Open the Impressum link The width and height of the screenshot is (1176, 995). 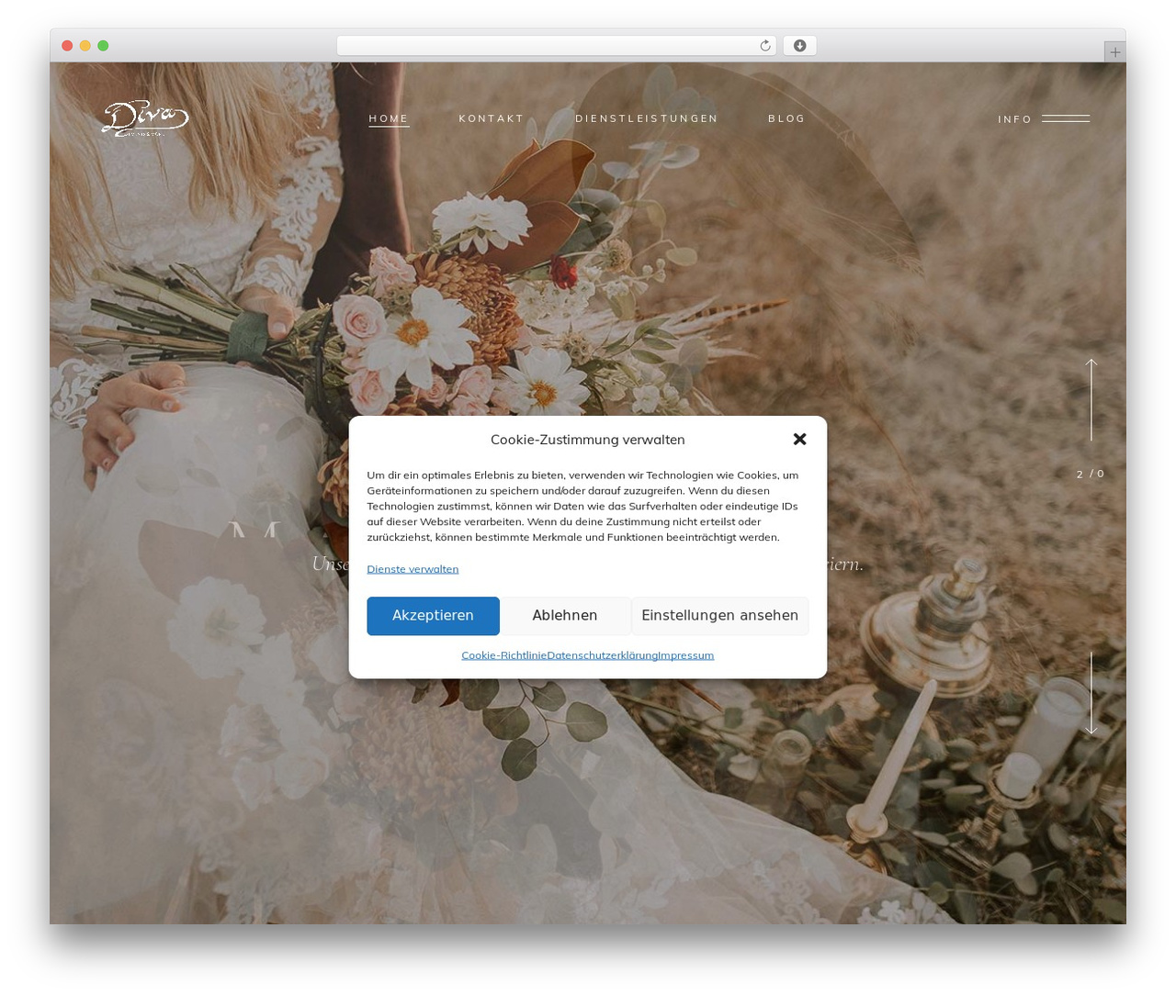click(686, 655)
